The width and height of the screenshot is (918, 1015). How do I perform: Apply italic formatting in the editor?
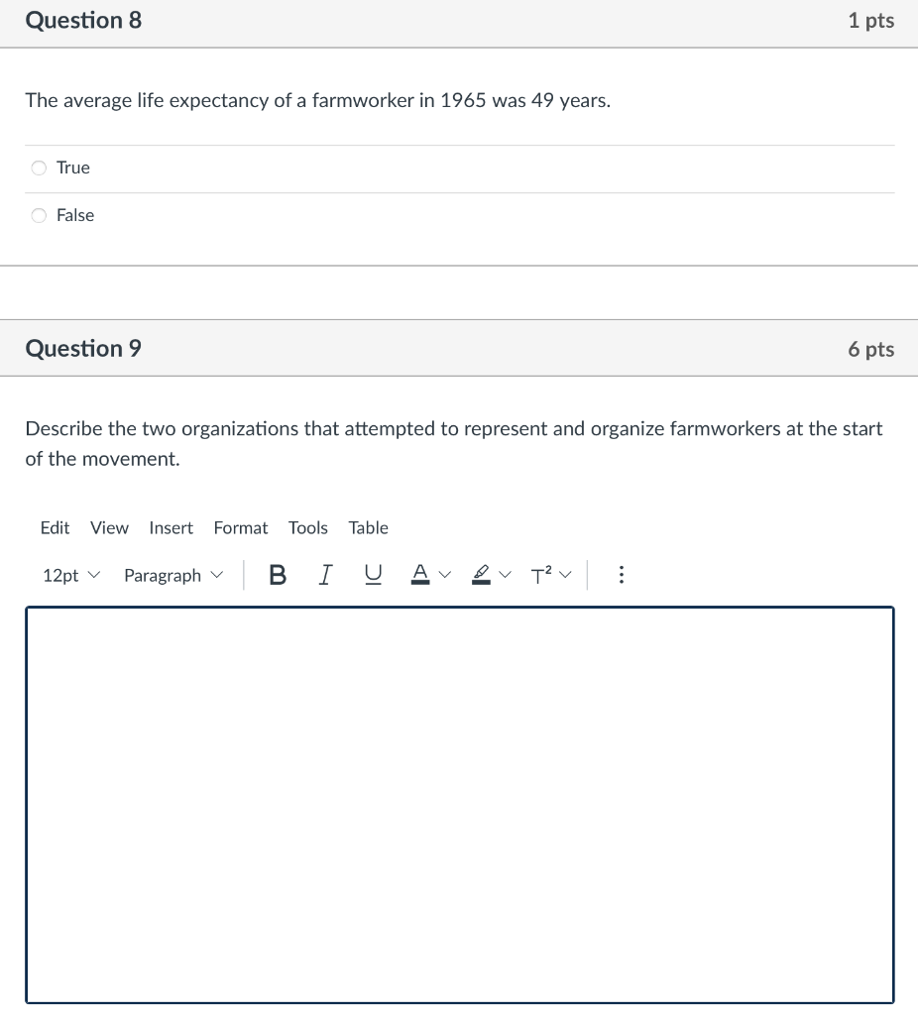pos(324,575)
